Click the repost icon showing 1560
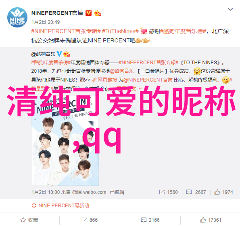Image resolution: width=240 pixels, height=227 pixels. pyautogui.click(x=162, y=192)
